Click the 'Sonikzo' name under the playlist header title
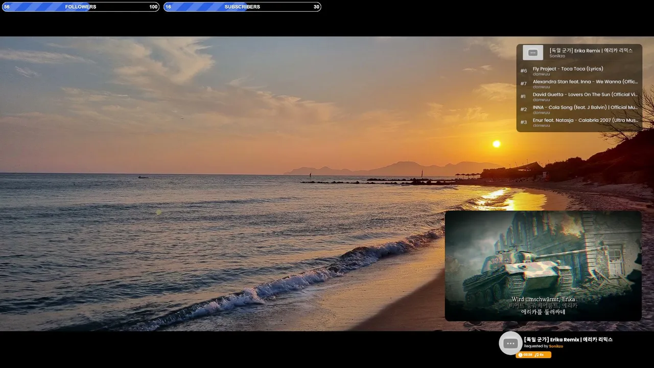654x368 pixels. click(x=557, y=56)
